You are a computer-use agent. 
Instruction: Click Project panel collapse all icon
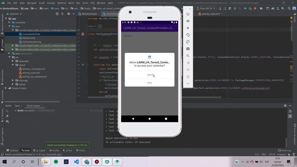click(x=62, y=14)
